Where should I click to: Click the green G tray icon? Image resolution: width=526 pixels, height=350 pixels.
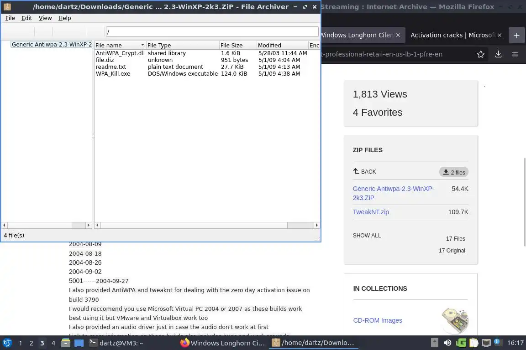461,343
